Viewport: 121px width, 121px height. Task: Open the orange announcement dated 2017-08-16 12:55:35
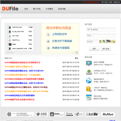pyautogui.click(x=18, y=67)
